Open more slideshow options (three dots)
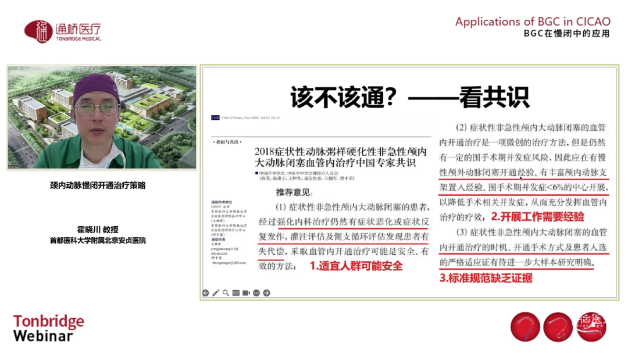Image resolution: width=628 pixels, height=353 pixels. click(256, 293)
